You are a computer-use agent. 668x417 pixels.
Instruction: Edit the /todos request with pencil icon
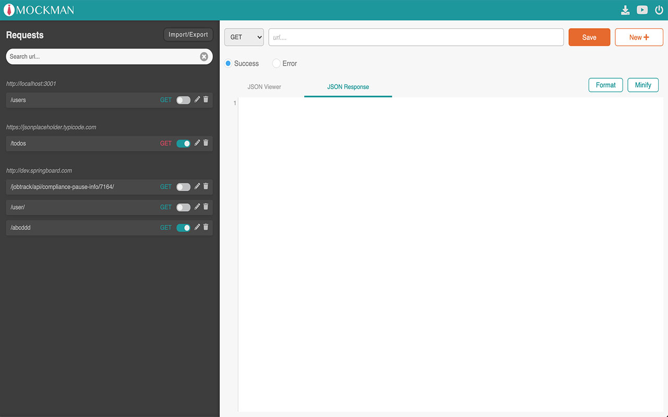tap(197, 143)
